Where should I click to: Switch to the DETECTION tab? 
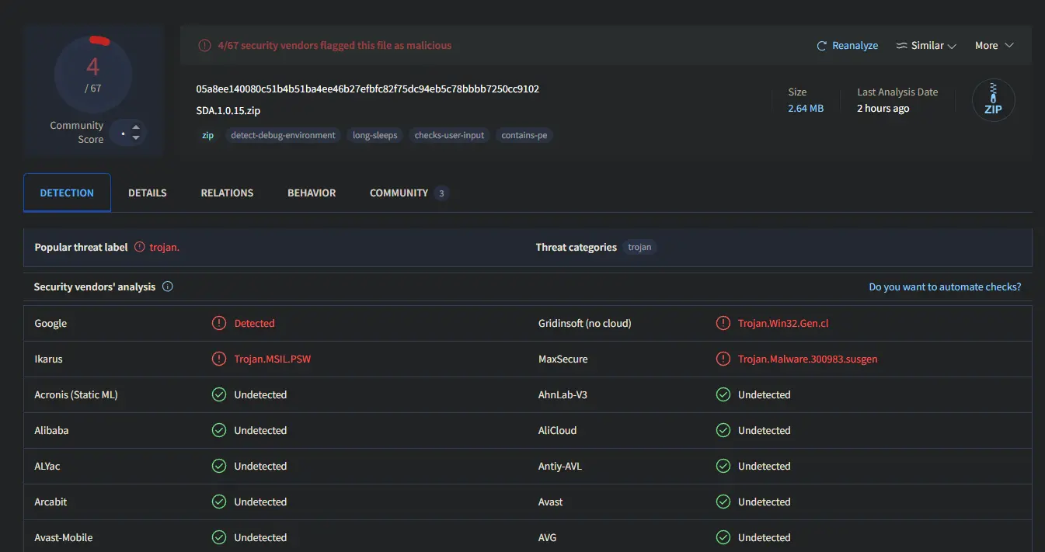click(67, 193)
